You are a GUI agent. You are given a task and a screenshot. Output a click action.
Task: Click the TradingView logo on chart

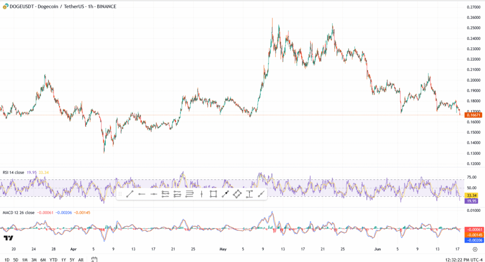click(9, 238)
